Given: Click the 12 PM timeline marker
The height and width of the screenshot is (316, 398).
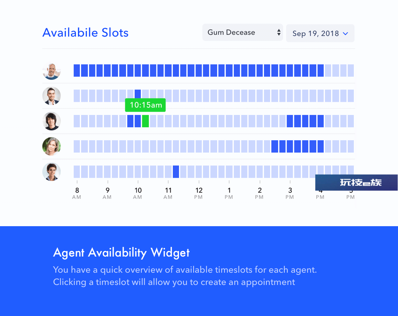Looking at the screenshot, I should coord(199,193).
